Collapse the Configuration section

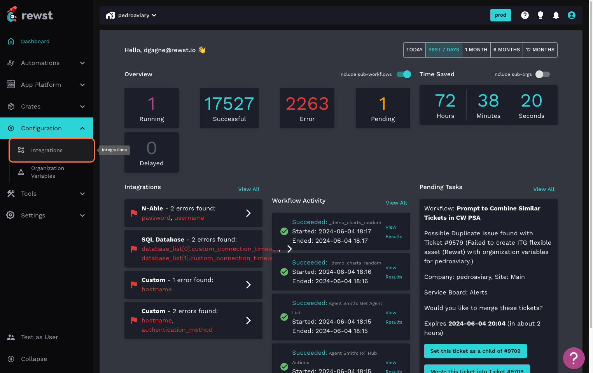[x=82, y=128]
